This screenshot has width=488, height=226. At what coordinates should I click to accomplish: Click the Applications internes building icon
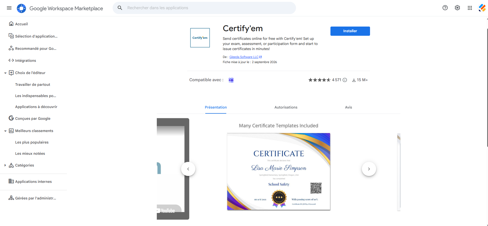tap(11, 181)
